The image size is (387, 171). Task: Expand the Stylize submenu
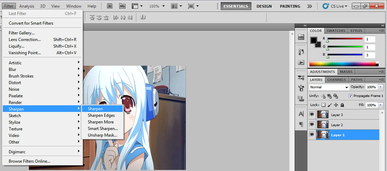click(x=43, y=122)
